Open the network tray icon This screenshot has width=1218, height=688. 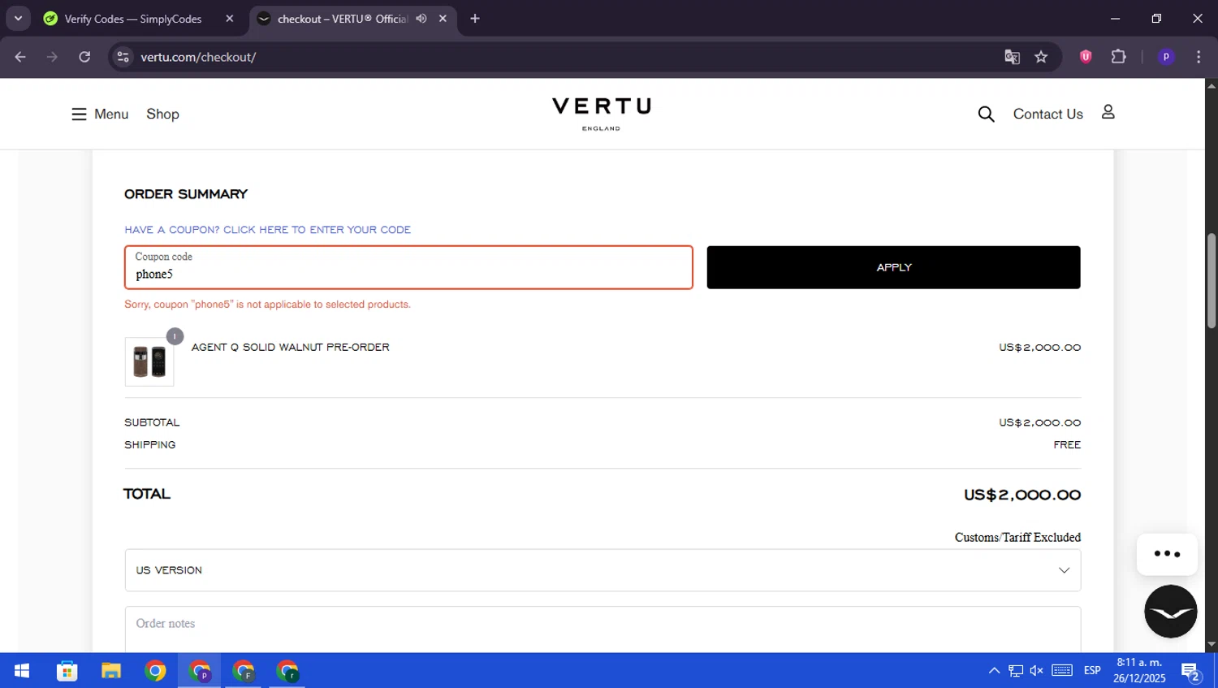pos(1016,671)
